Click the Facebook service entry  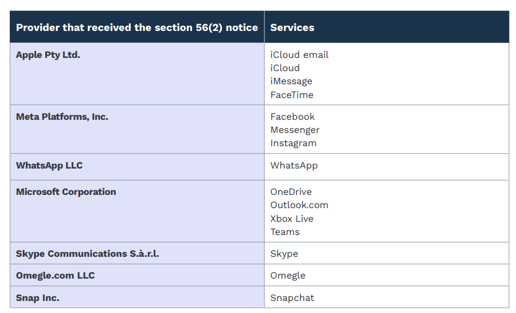(292, 116)
